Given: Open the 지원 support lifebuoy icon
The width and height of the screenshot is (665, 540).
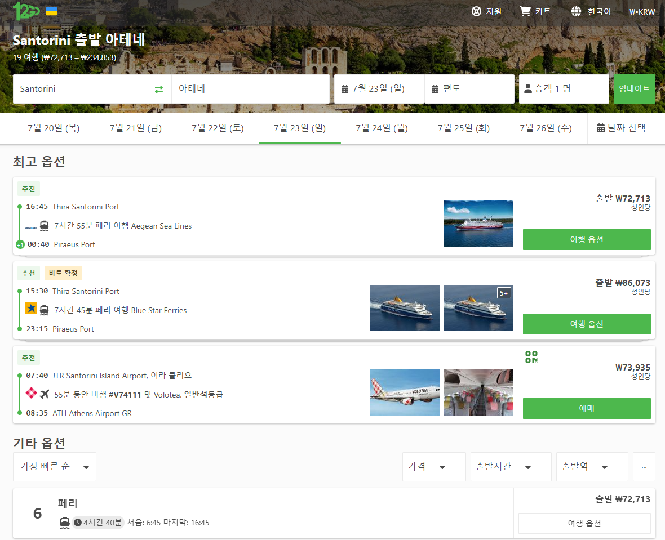Looking at the screenshot, I should click(476, 11).
